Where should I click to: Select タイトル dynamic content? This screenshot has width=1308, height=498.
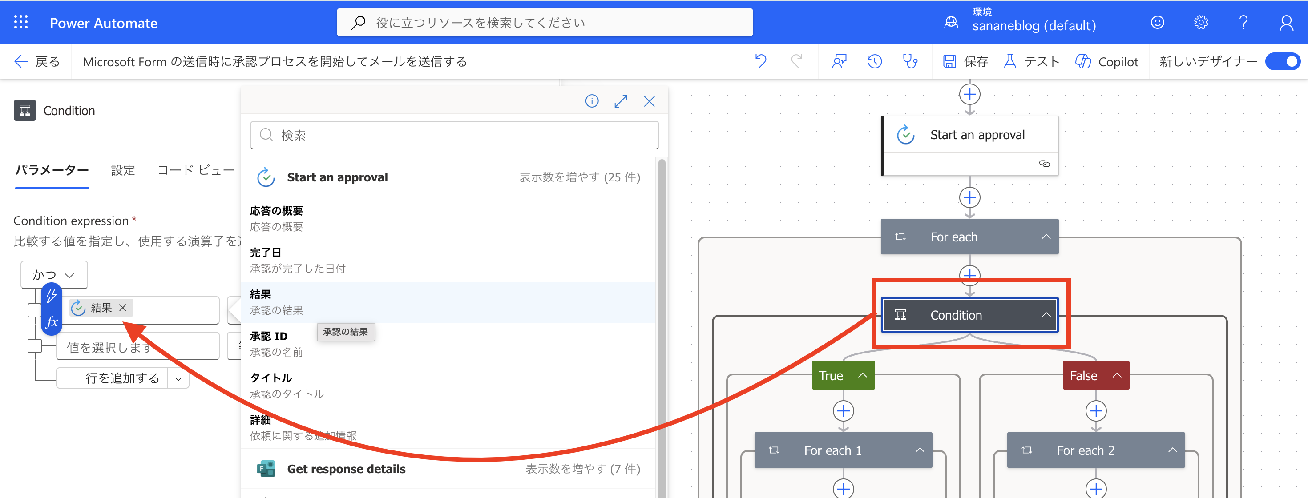click(x=448, y=386)
